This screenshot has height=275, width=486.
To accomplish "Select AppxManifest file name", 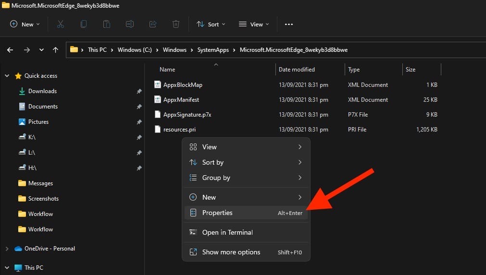I will [181, 100].
